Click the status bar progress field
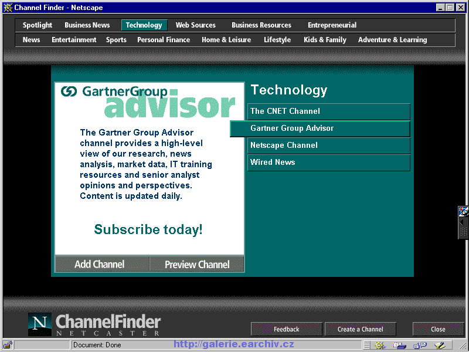The height and width of the screenshot is (352, 469). tap(42, 345)
